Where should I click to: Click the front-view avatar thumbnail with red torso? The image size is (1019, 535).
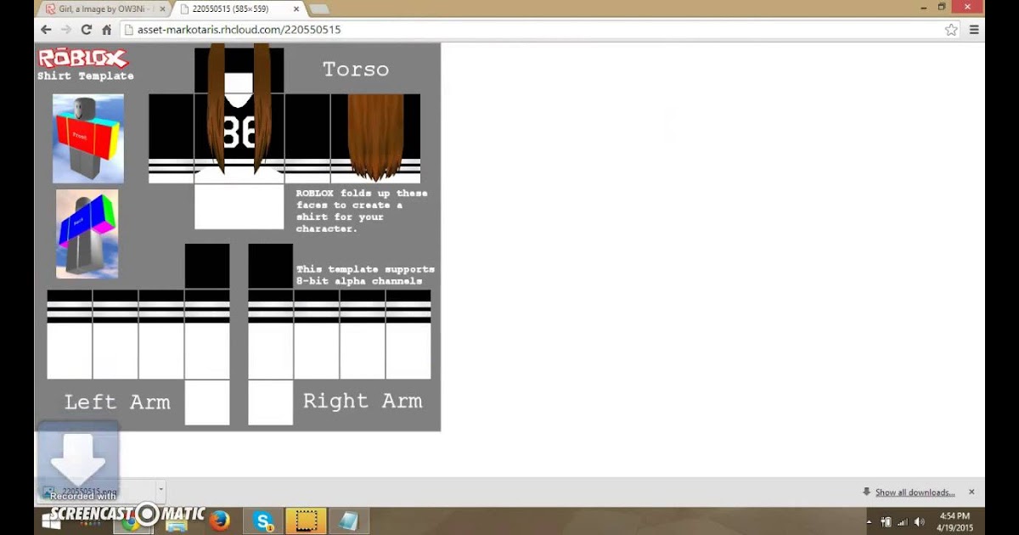point(88,138)
